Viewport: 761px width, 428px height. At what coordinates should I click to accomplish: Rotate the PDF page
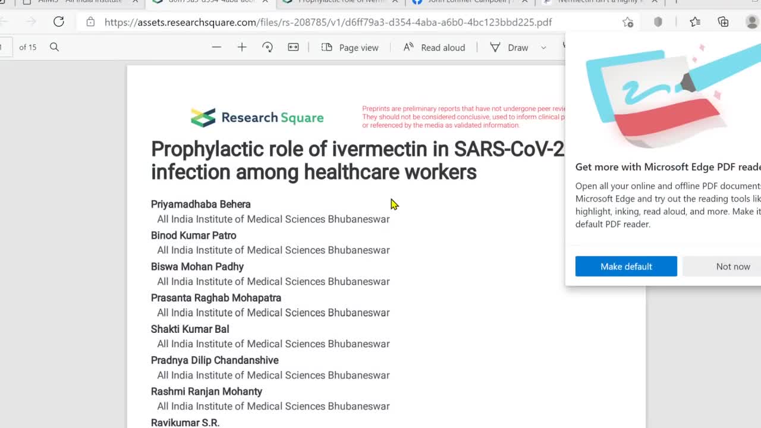tap(268, 47)
